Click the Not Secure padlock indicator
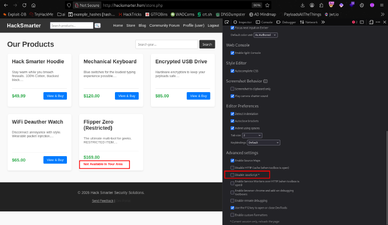The width and height of the screenshot is (388, 225). [x=87, y=5]
